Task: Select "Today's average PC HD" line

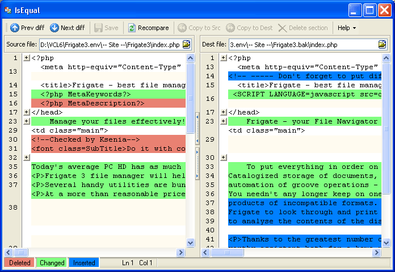Action: 108,167
